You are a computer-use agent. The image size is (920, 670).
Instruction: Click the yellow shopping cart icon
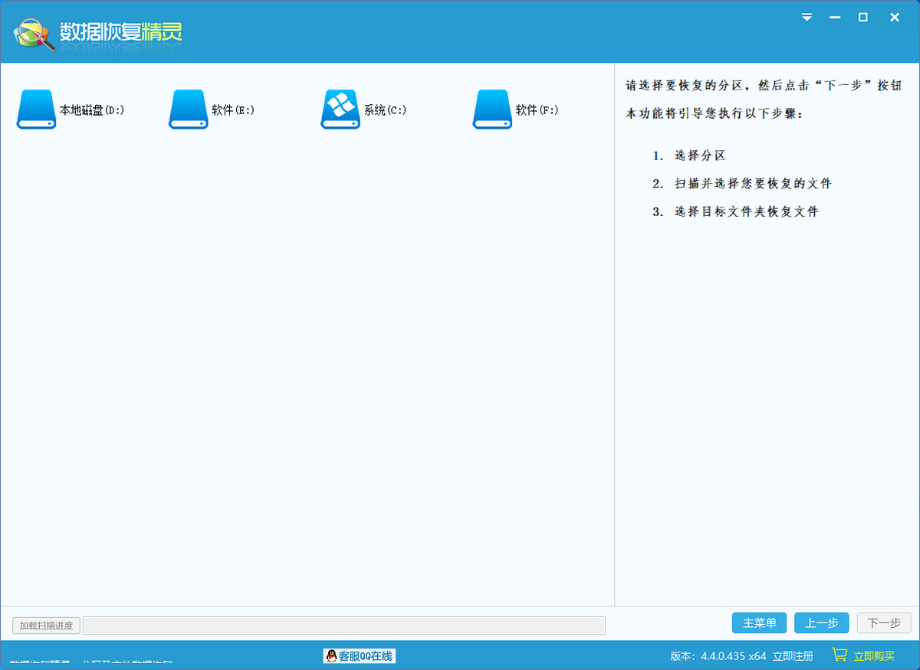(x=839, y=655)
